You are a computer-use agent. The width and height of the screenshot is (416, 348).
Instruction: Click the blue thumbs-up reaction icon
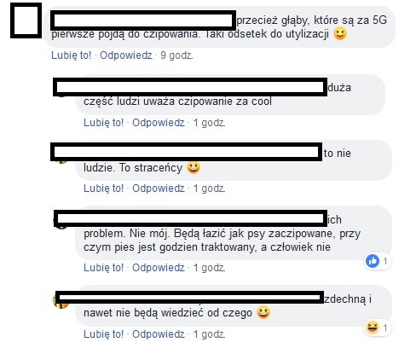pos(373,261)
